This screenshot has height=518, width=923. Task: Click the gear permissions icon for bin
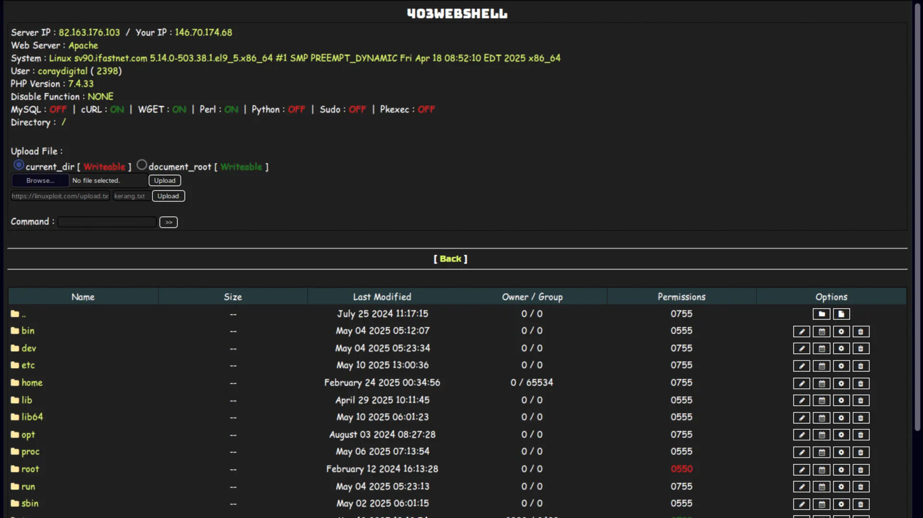pyautogui.click(x=841, y=331)
